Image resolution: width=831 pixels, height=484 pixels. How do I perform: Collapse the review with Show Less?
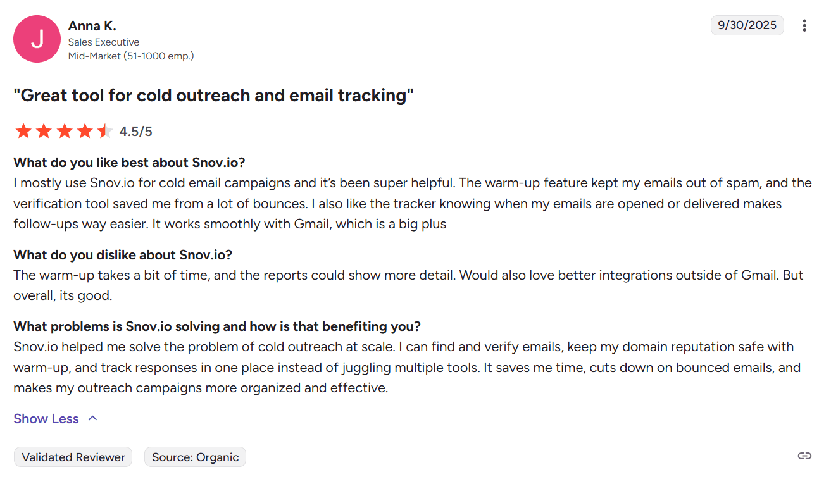coord(46,418)
